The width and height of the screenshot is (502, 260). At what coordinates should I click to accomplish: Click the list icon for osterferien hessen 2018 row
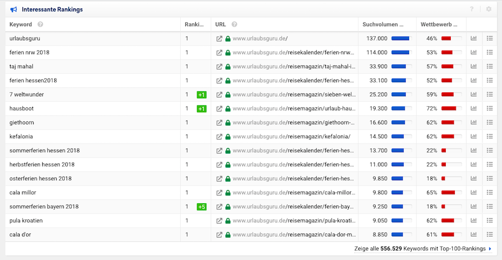pos(489,179)
